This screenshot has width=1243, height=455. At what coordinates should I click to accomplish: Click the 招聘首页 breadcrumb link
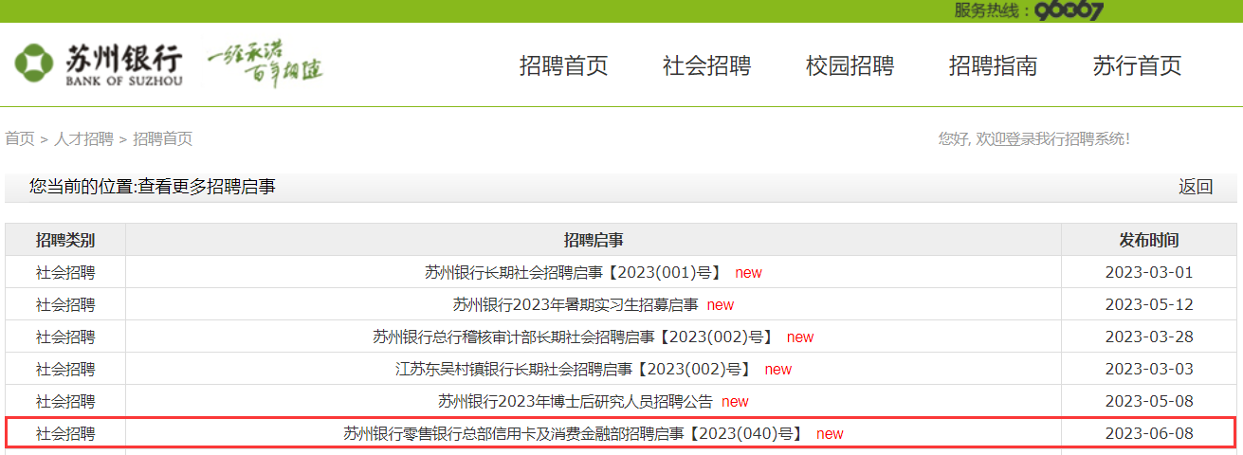point(162,138)
